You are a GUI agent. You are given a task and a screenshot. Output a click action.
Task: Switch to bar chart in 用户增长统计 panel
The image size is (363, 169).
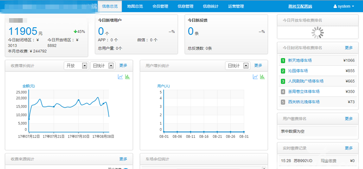262,77
